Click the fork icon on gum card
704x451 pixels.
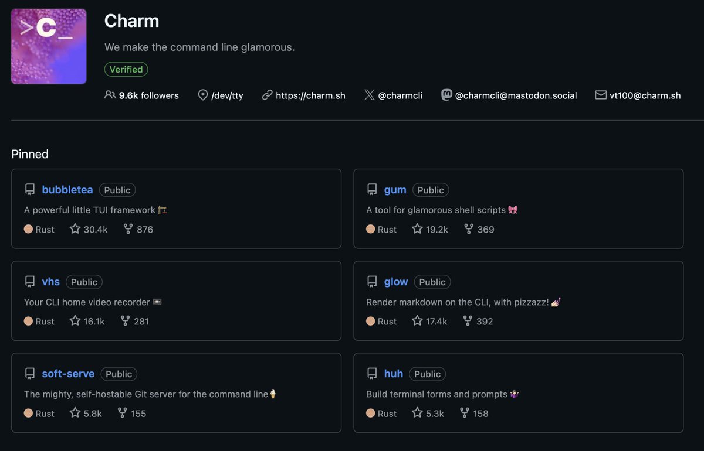(x=468, y=229)
